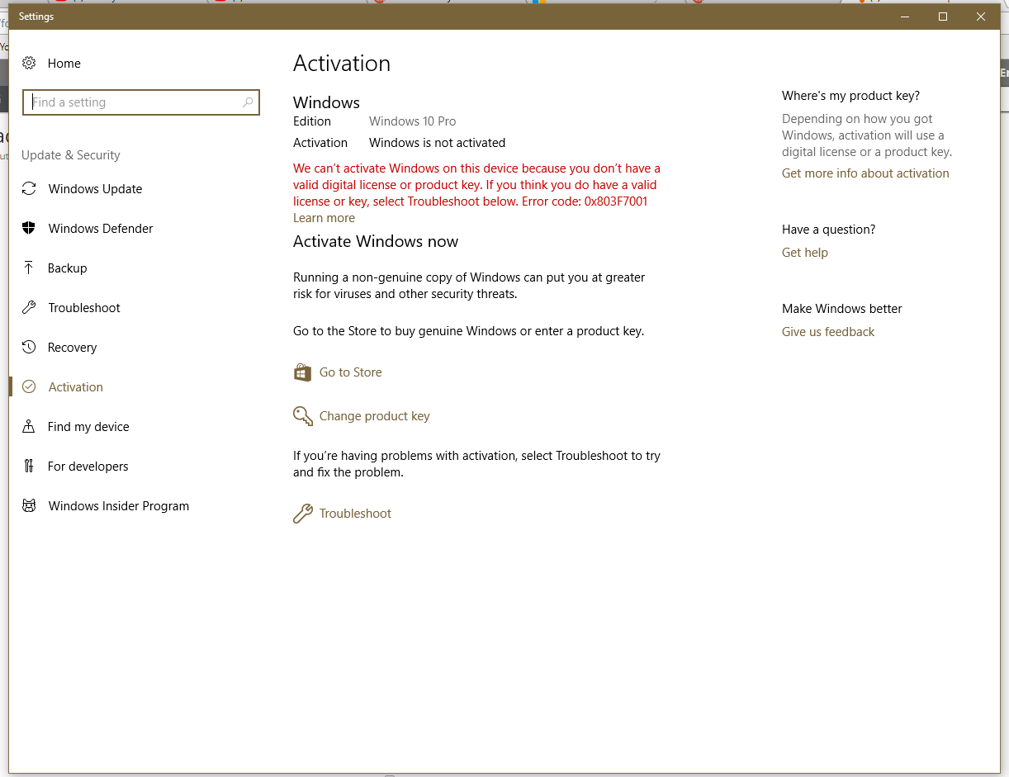The image size is (1009, 777).
Task: Click the wrench icon beside Troubleshoot link
Action: click(303, 514)
